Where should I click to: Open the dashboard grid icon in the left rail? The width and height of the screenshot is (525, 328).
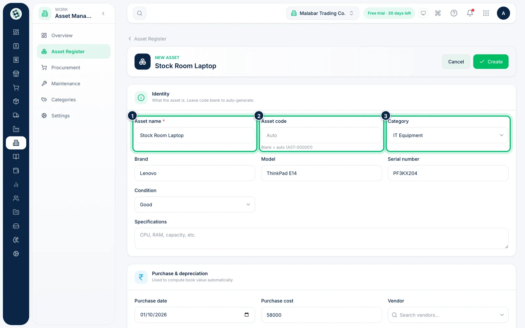16,32
